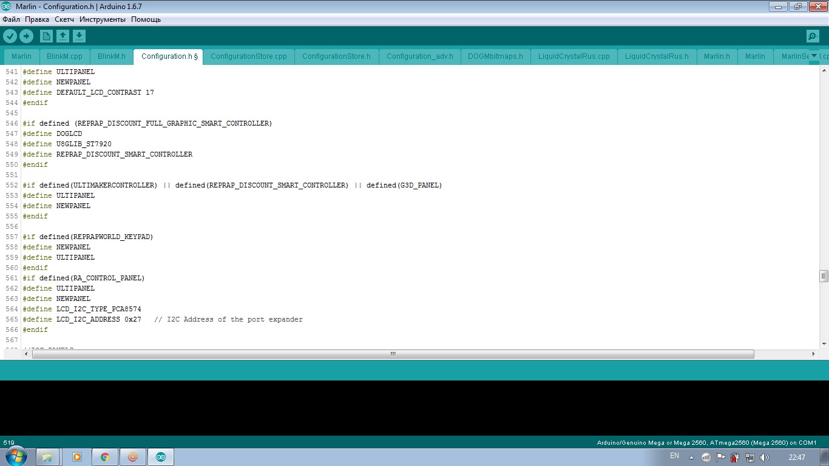Open the Правка menu
This screenshot has height=466, width=829.
[x=37, y=19]
